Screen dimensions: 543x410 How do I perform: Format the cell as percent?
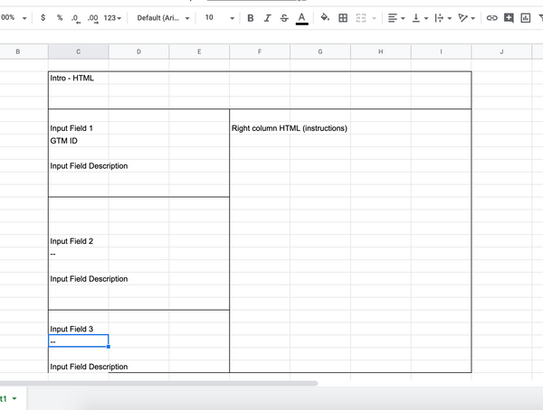click(60, 18)
